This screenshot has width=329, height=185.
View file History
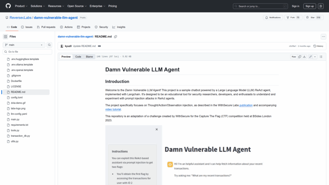pos(318,46)
